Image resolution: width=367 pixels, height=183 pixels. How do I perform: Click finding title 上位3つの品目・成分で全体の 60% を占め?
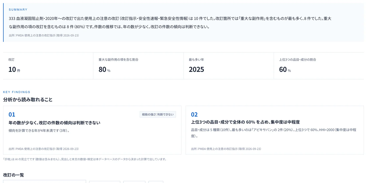tap(245, 122)
